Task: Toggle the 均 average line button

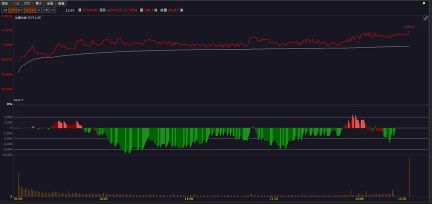Action: 27,10
